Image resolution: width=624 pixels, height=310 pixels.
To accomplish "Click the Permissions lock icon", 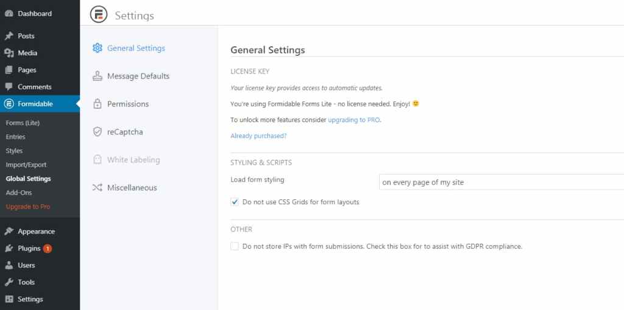I will 97,104.
